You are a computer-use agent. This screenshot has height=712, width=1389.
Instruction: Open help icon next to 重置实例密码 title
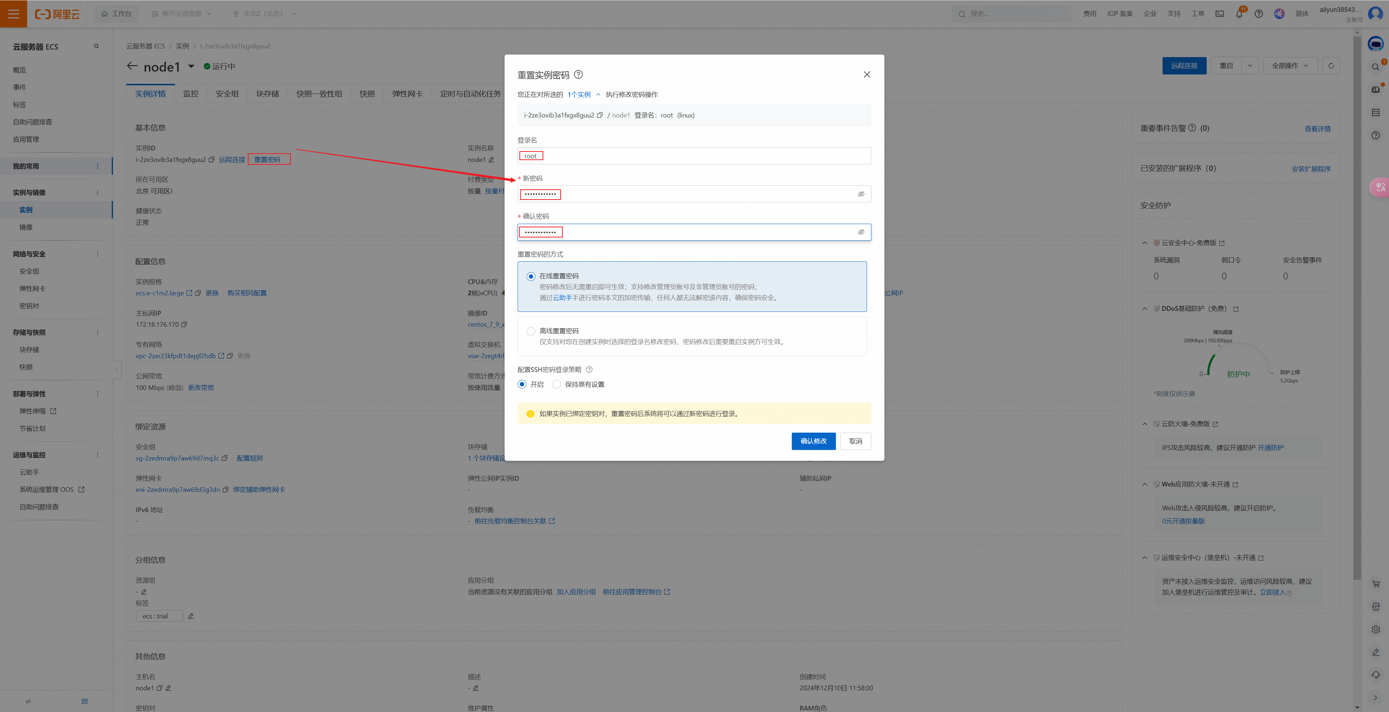[579, 74]
